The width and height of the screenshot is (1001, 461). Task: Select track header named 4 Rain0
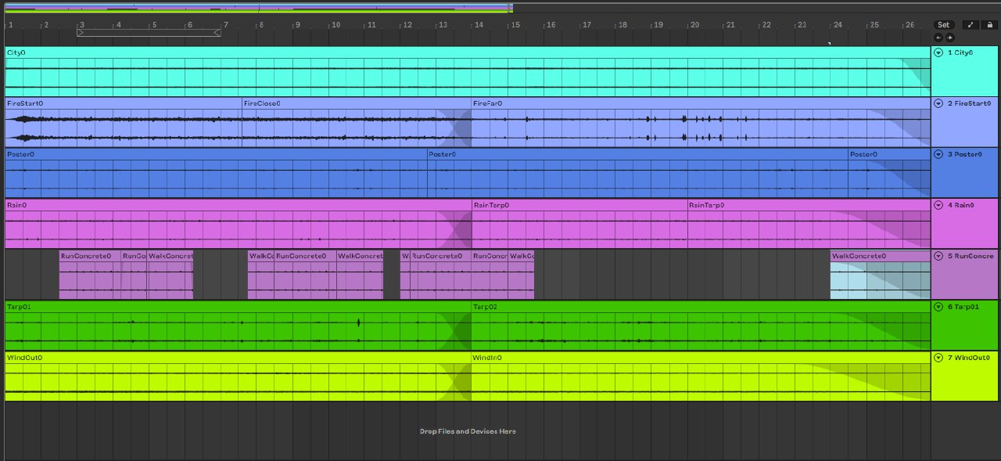pyautogui.click(x=965, y=224)
